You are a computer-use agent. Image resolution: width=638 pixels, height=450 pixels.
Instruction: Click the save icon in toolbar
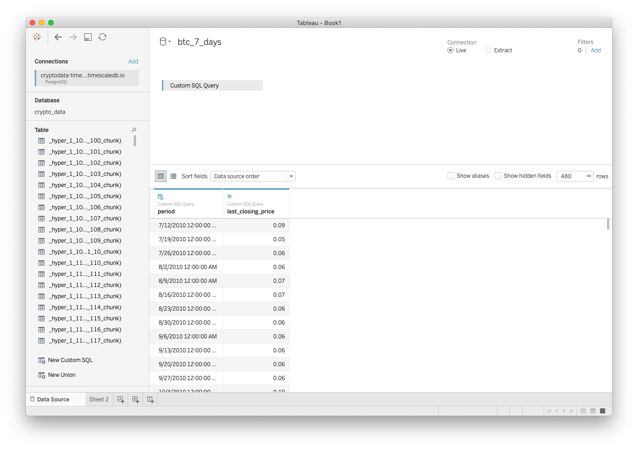pos(88,37)
